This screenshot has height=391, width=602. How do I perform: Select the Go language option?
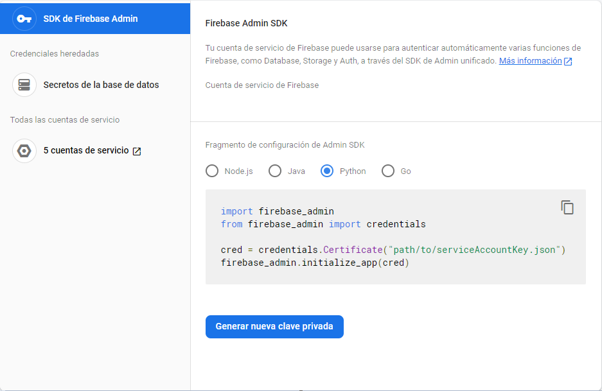(388, 171)
